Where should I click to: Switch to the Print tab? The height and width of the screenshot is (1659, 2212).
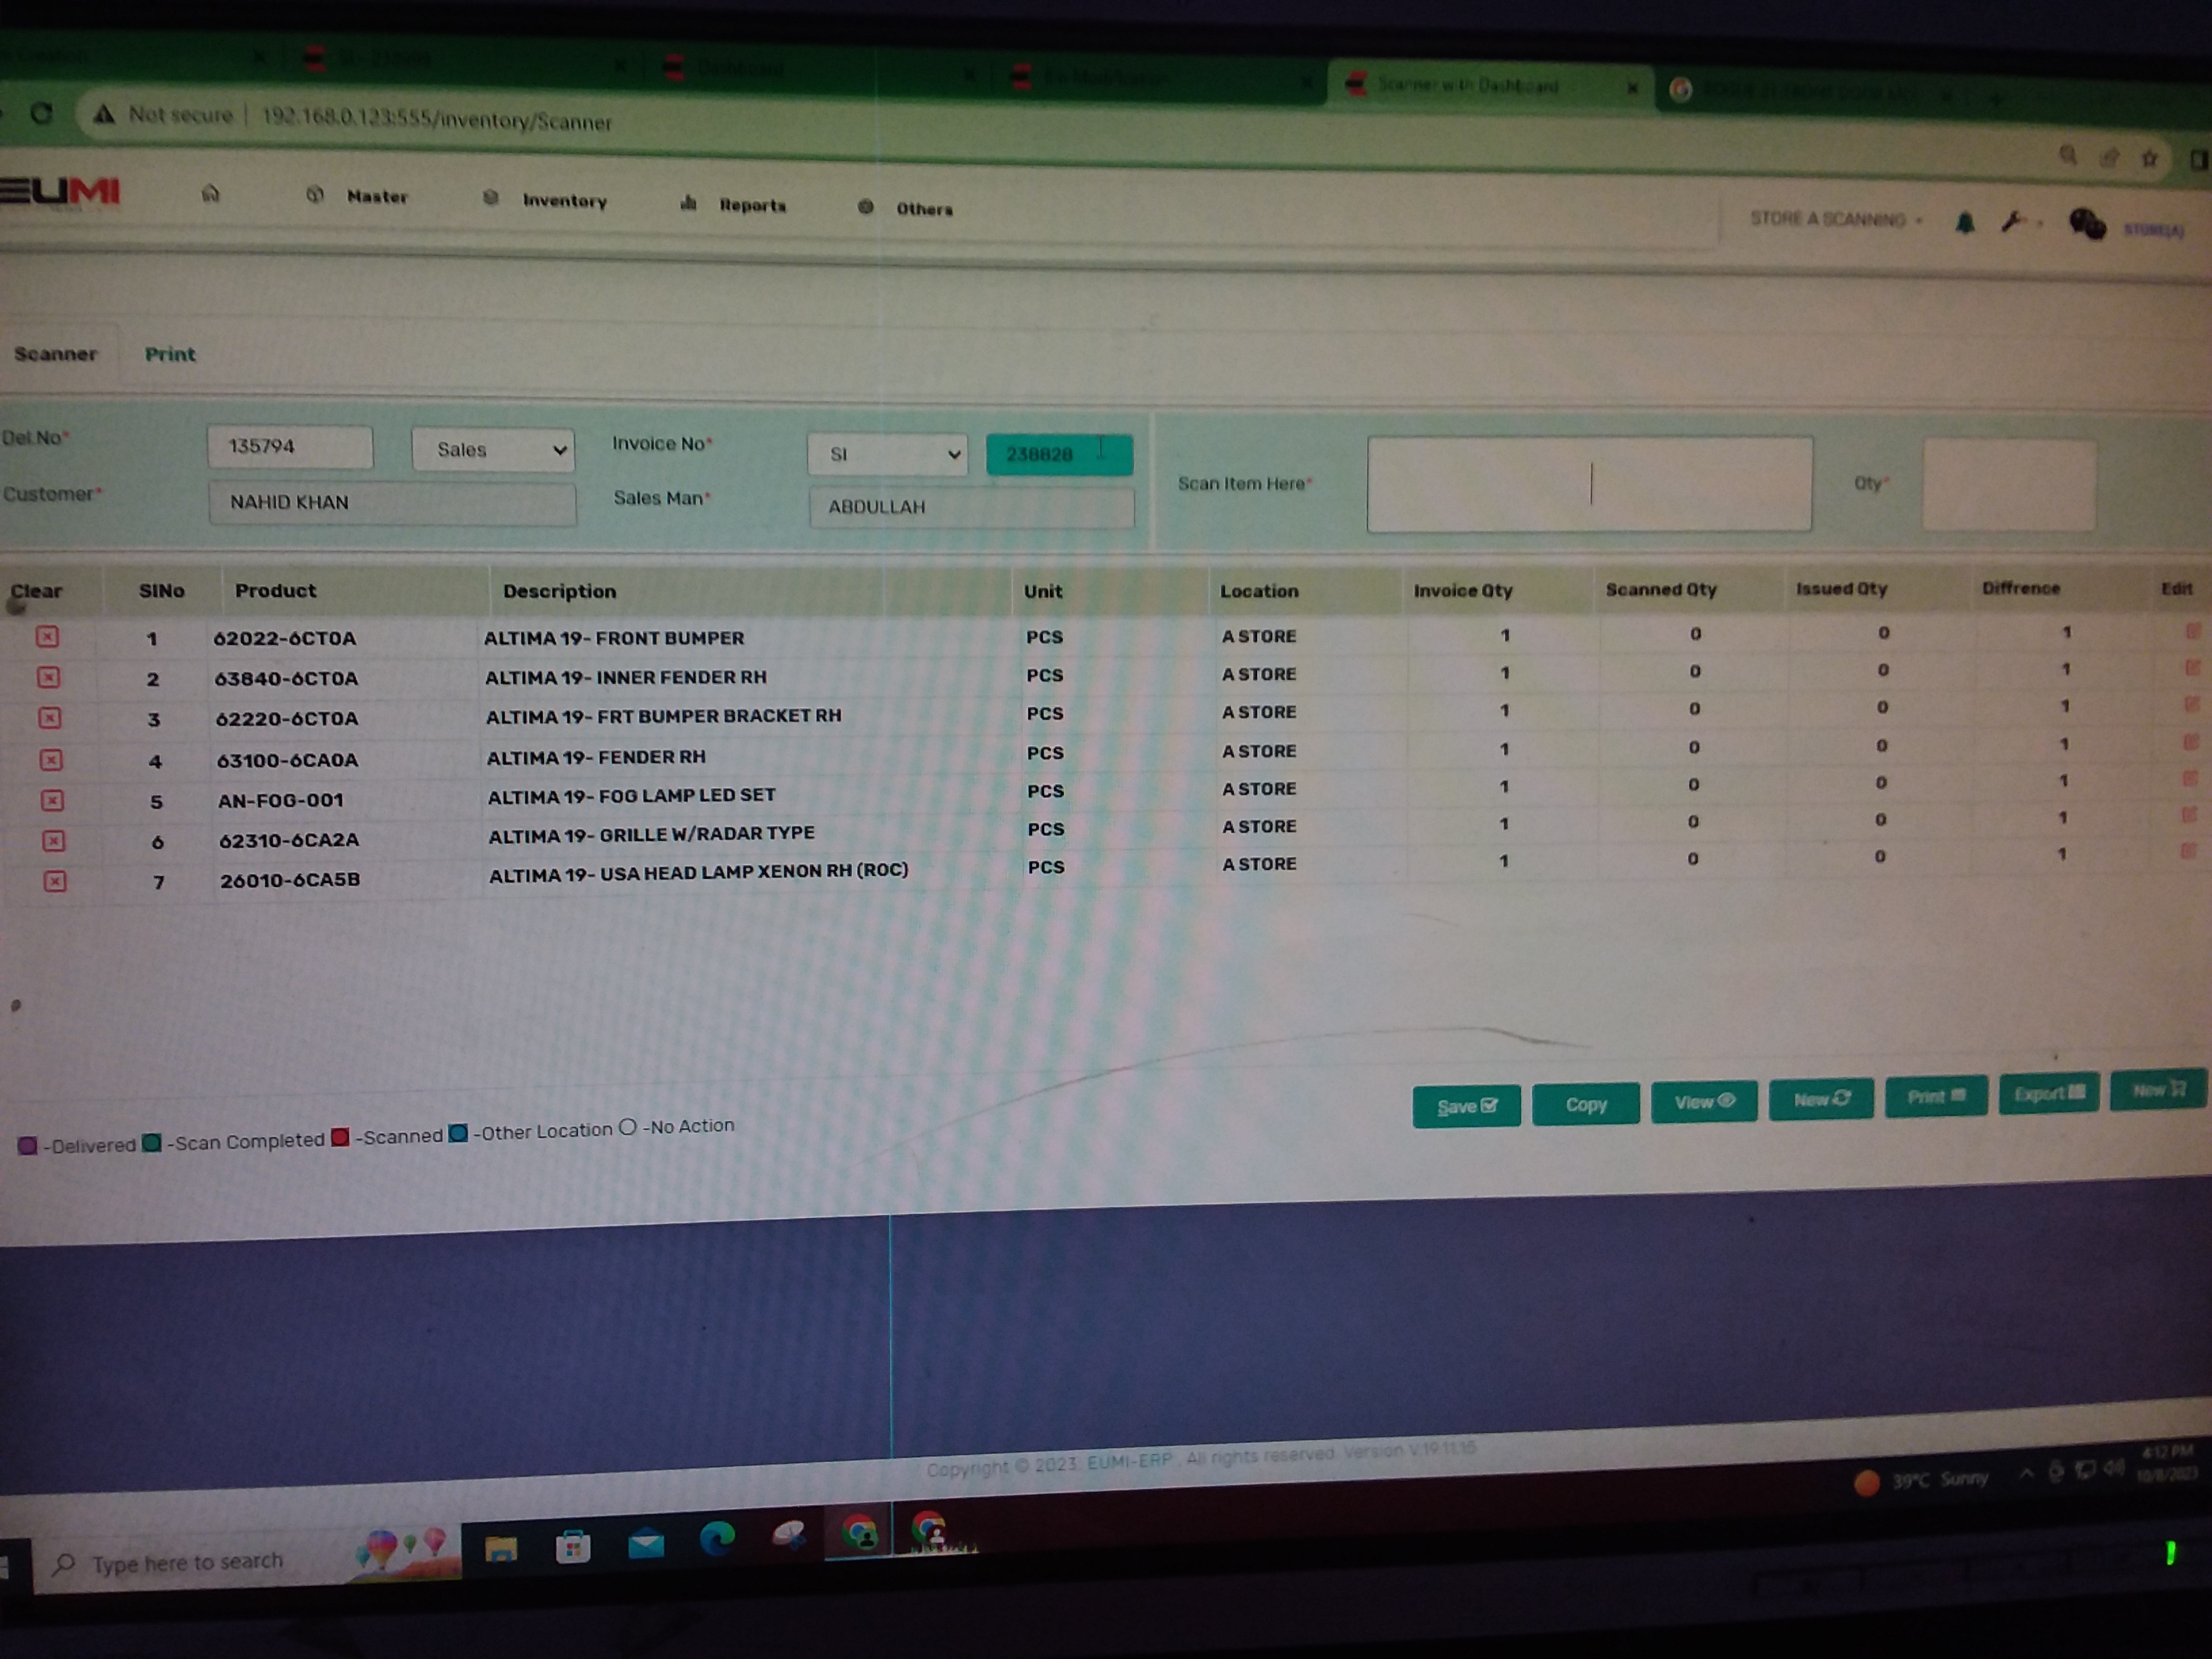[170, 354]
